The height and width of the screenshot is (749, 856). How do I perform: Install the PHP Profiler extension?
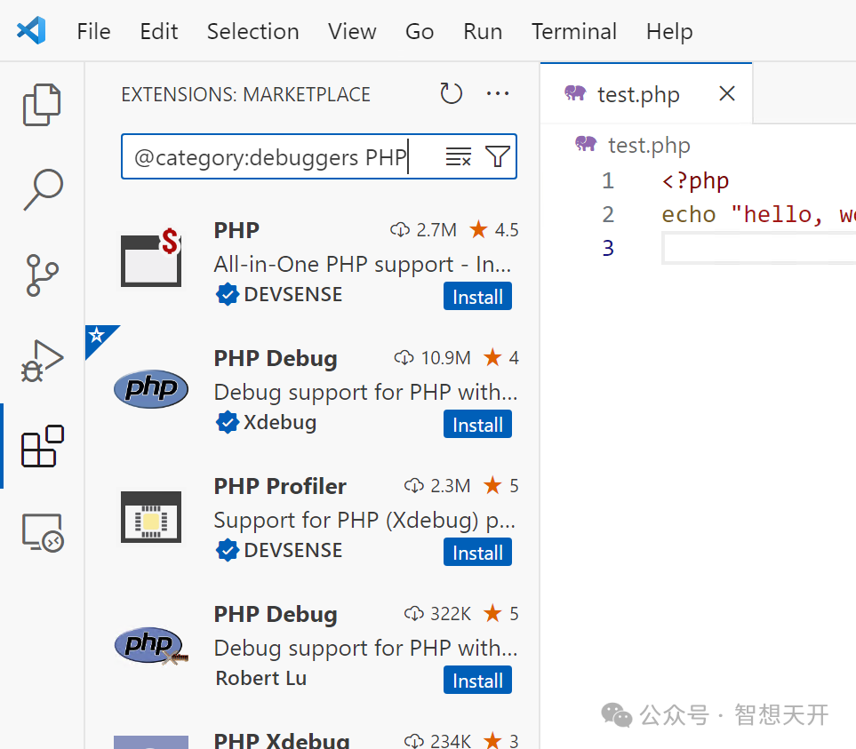click(x=477, y=552)
